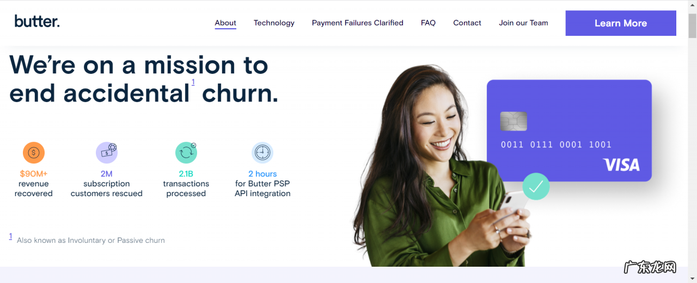Viewport: 697px width, 283px height.
Task: Click the purple subscription customers rescued icon
Action: pos(107,153)
